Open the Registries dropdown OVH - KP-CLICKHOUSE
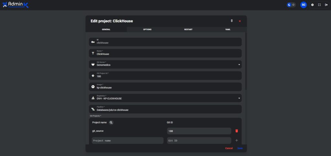This screenshot has height=156, width=331. 165,98
